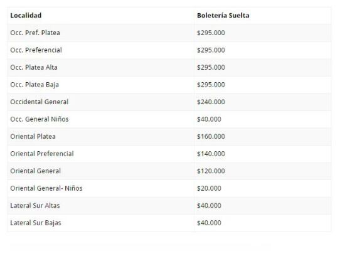Viewport: 342px width, 256px height.
Task: Click the Oriental Platea entry
Action: pyautogui.click(x=33, y=137)
